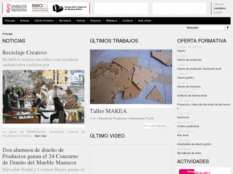The width and height of the screenshot is (233, 174).
Task: Open the cardboard pieces Taller MAKEA image
Action: [131, 77]
